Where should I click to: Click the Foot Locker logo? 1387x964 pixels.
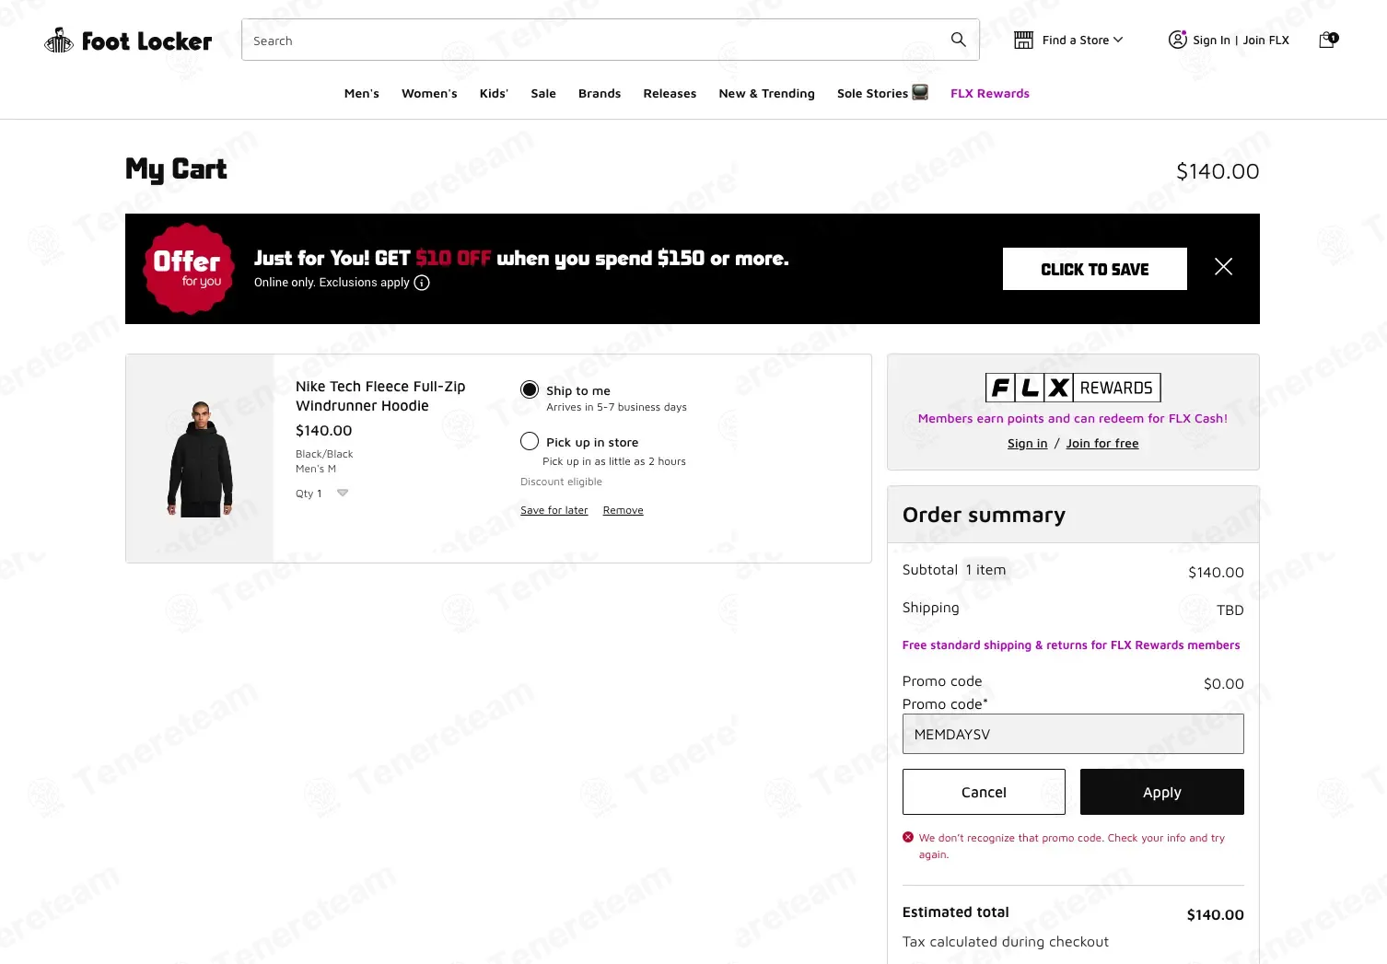click(128, 41)
